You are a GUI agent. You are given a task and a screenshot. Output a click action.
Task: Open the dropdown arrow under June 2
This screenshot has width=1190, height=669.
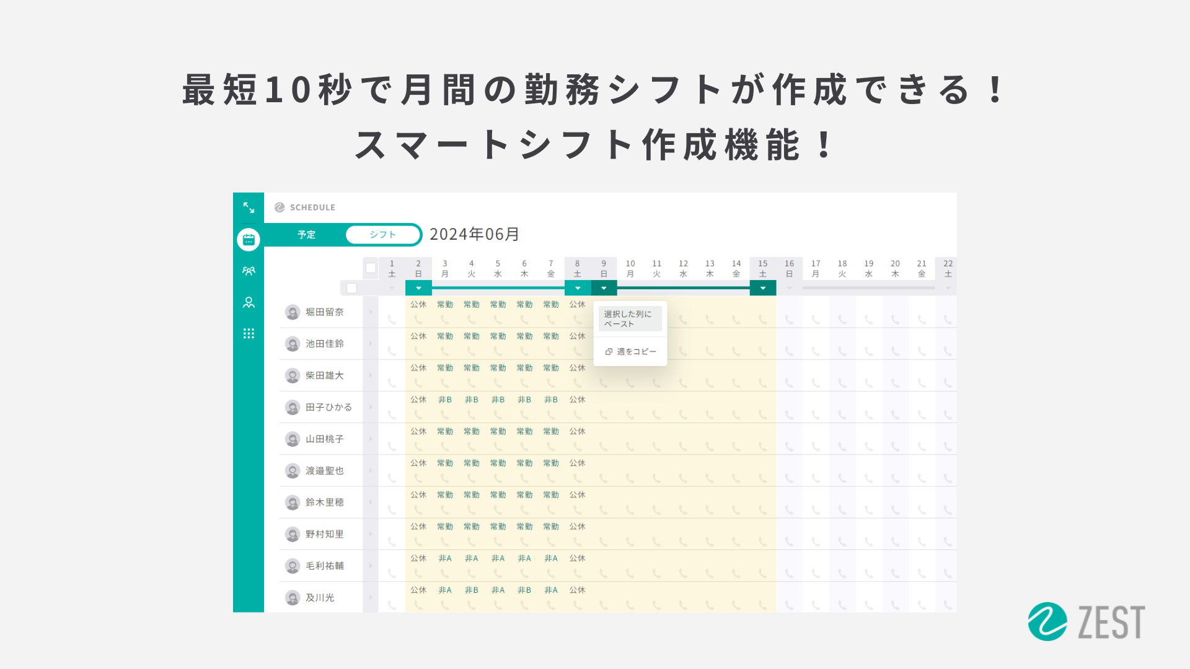(418, 288)
